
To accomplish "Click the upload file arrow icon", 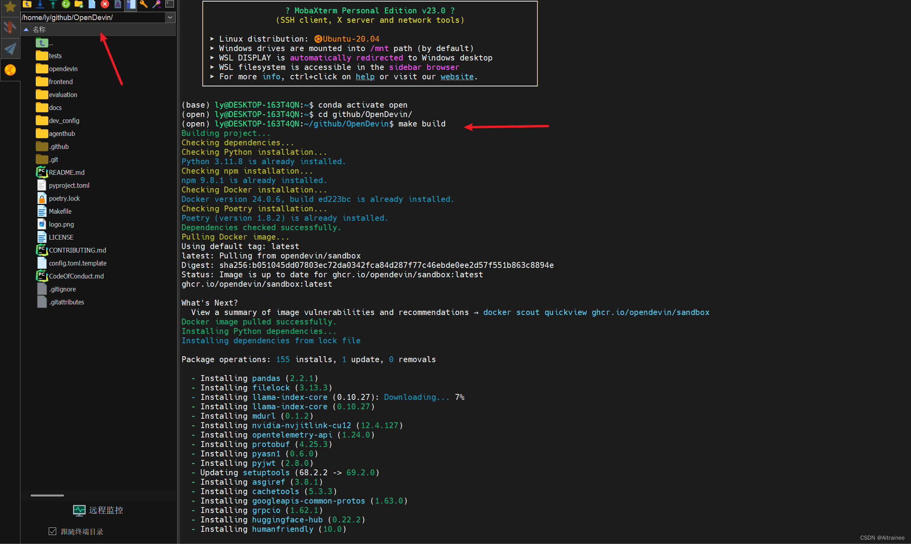I will (x=53, y=4).
